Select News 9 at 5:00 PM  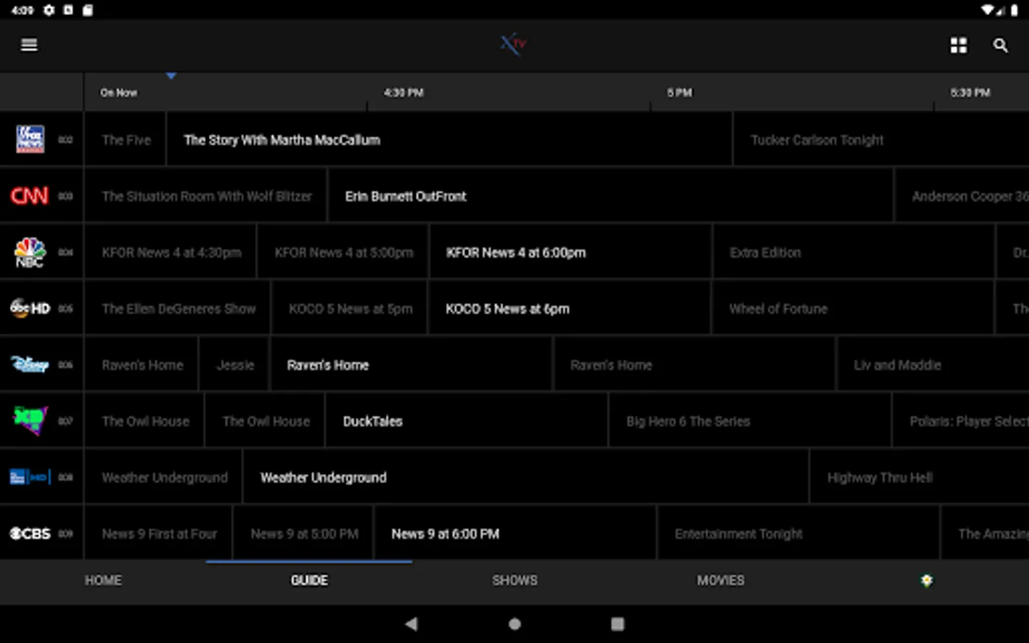303,533
